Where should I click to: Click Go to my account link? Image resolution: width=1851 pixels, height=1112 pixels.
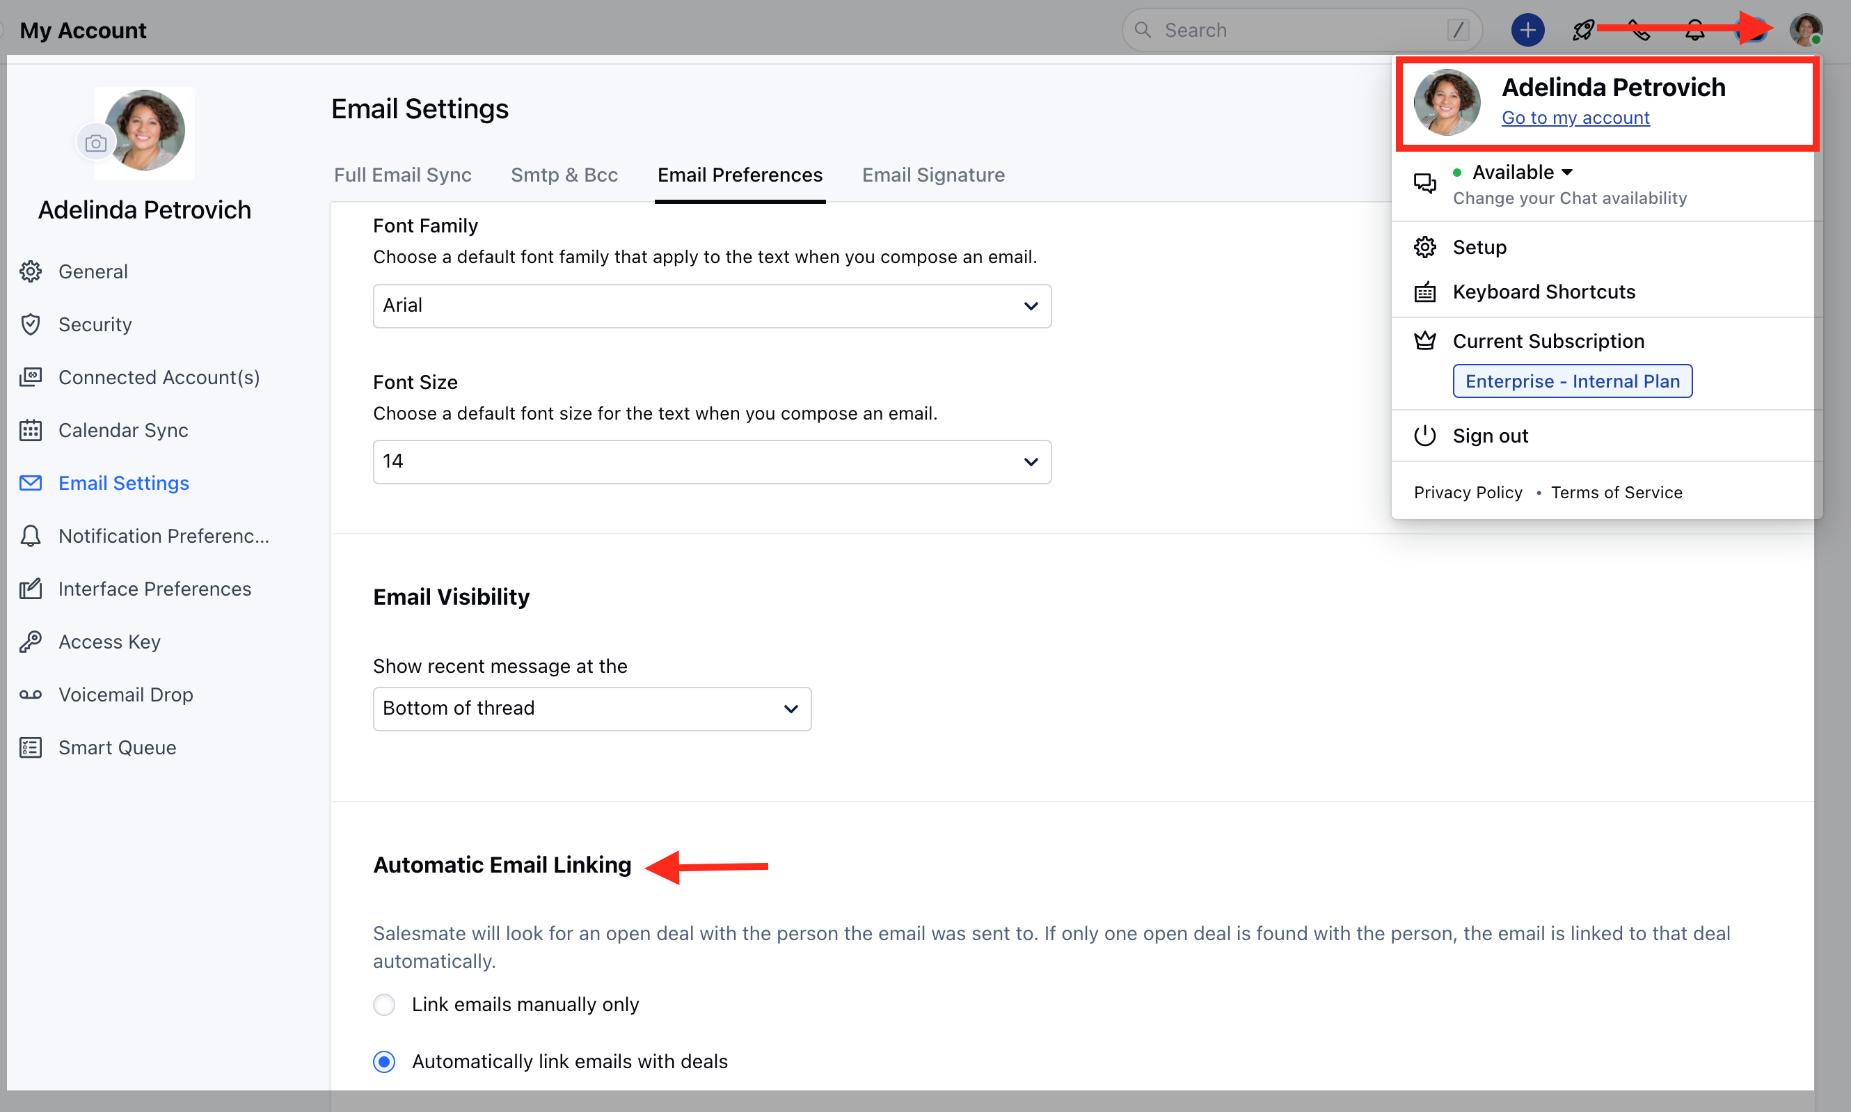click(1575, 118)
